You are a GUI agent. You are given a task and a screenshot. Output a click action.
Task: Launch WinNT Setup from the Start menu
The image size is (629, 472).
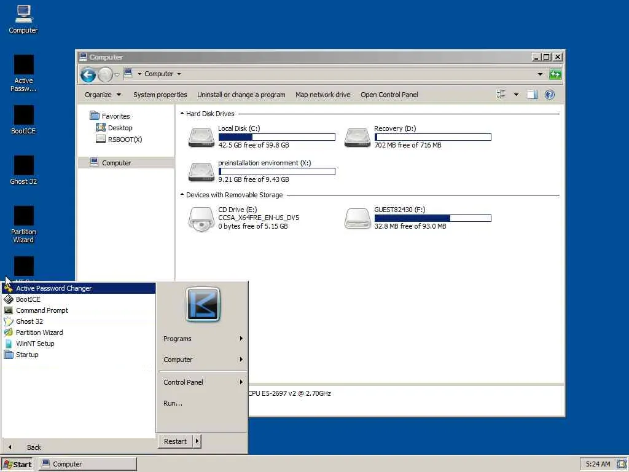point(79,344)
